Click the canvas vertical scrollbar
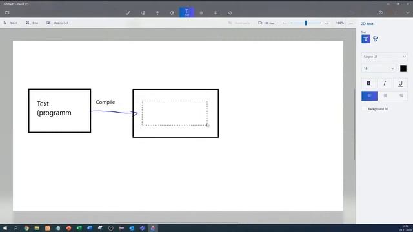413x232 pixels. [354, 124]
